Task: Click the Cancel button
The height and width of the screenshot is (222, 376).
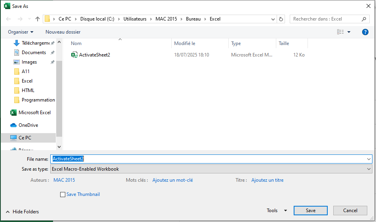Action: coord(350,211)
